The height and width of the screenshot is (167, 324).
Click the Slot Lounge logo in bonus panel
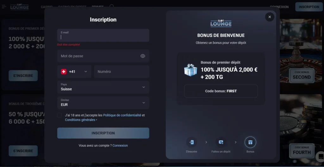pyautogui.click(x=221, y=23)
